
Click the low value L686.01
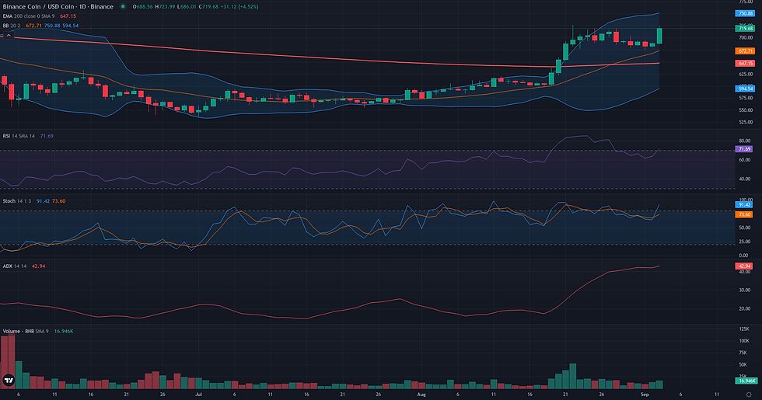187,7
